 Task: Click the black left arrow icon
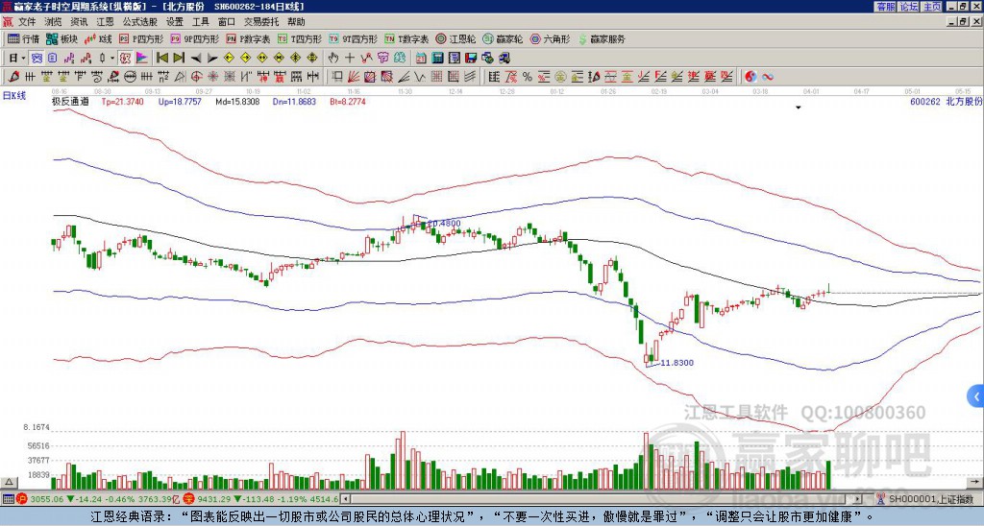tap(196, 59)
